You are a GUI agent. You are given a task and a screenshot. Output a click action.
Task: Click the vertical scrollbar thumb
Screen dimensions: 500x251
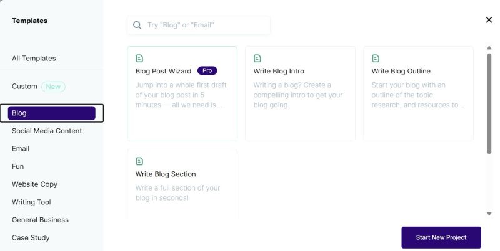click(x=489, y=103)
